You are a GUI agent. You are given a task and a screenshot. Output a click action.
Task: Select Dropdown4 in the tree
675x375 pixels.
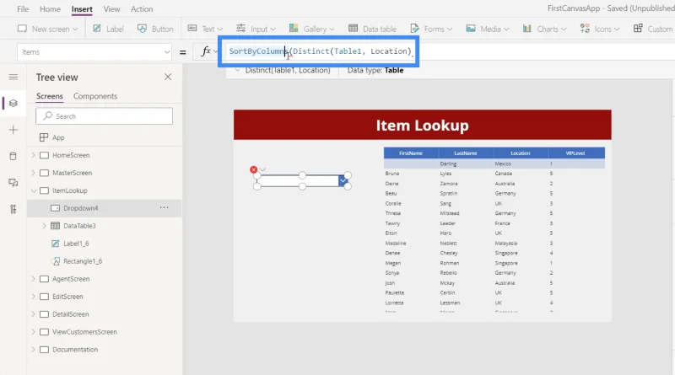pos(80,208)
